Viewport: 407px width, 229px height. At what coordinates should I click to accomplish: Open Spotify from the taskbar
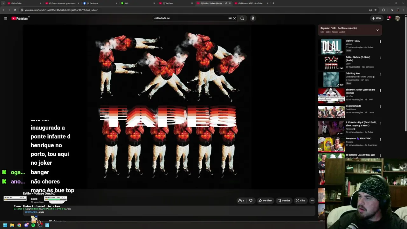(33, 225)
